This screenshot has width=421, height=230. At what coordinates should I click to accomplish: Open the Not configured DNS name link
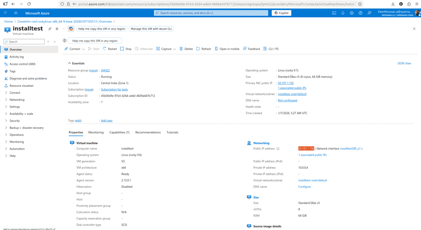pyautogui.click(x=288, y=100)
